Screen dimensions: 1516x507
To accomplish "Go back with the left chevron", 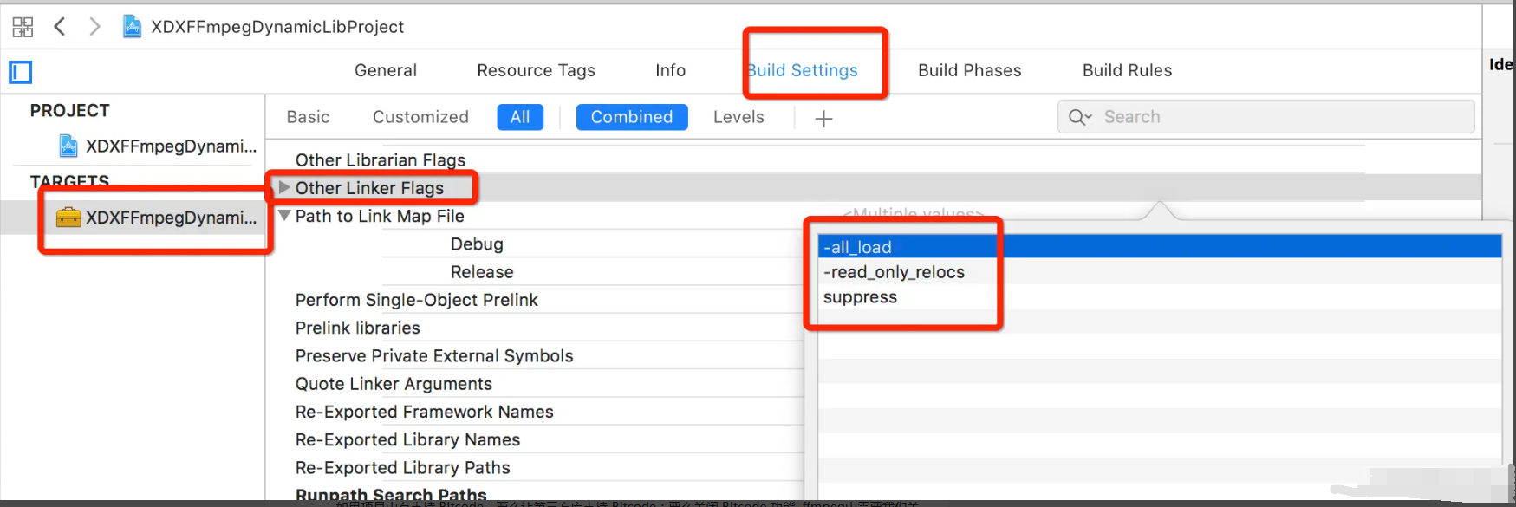I will point(59,27).
